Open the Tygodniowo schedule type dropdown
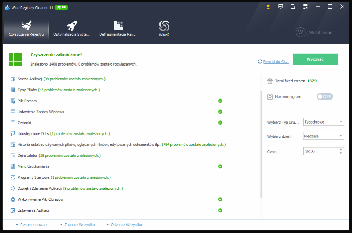The image size is (352, 233). pos(323,122)
